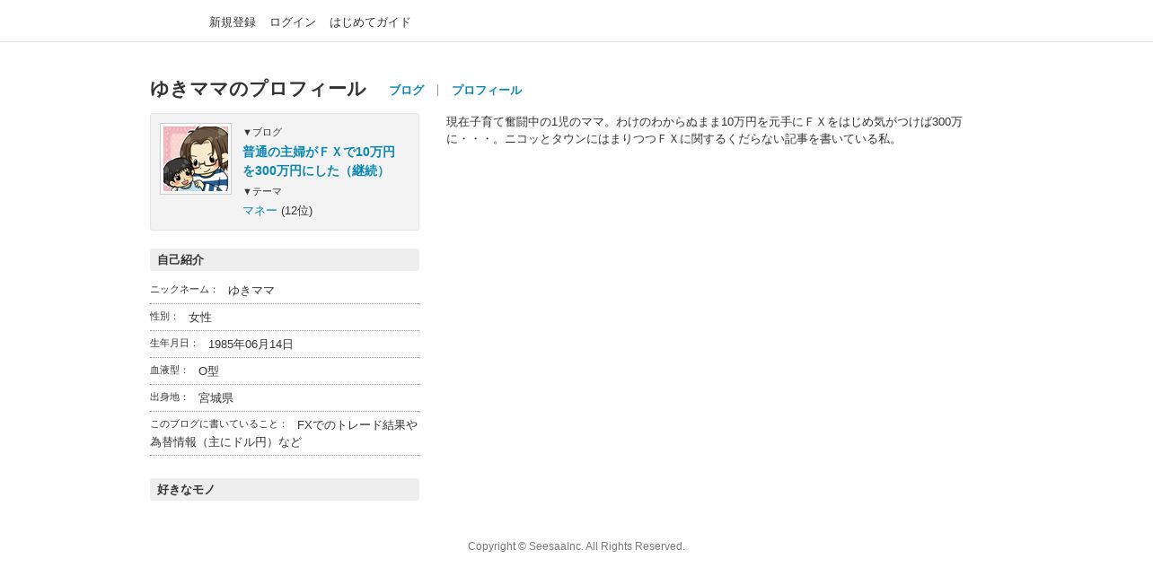Click the ▼テーマ label
The height and width of the screenshot is (576, 1153).
pyautogui.click(x=262, y=191)
